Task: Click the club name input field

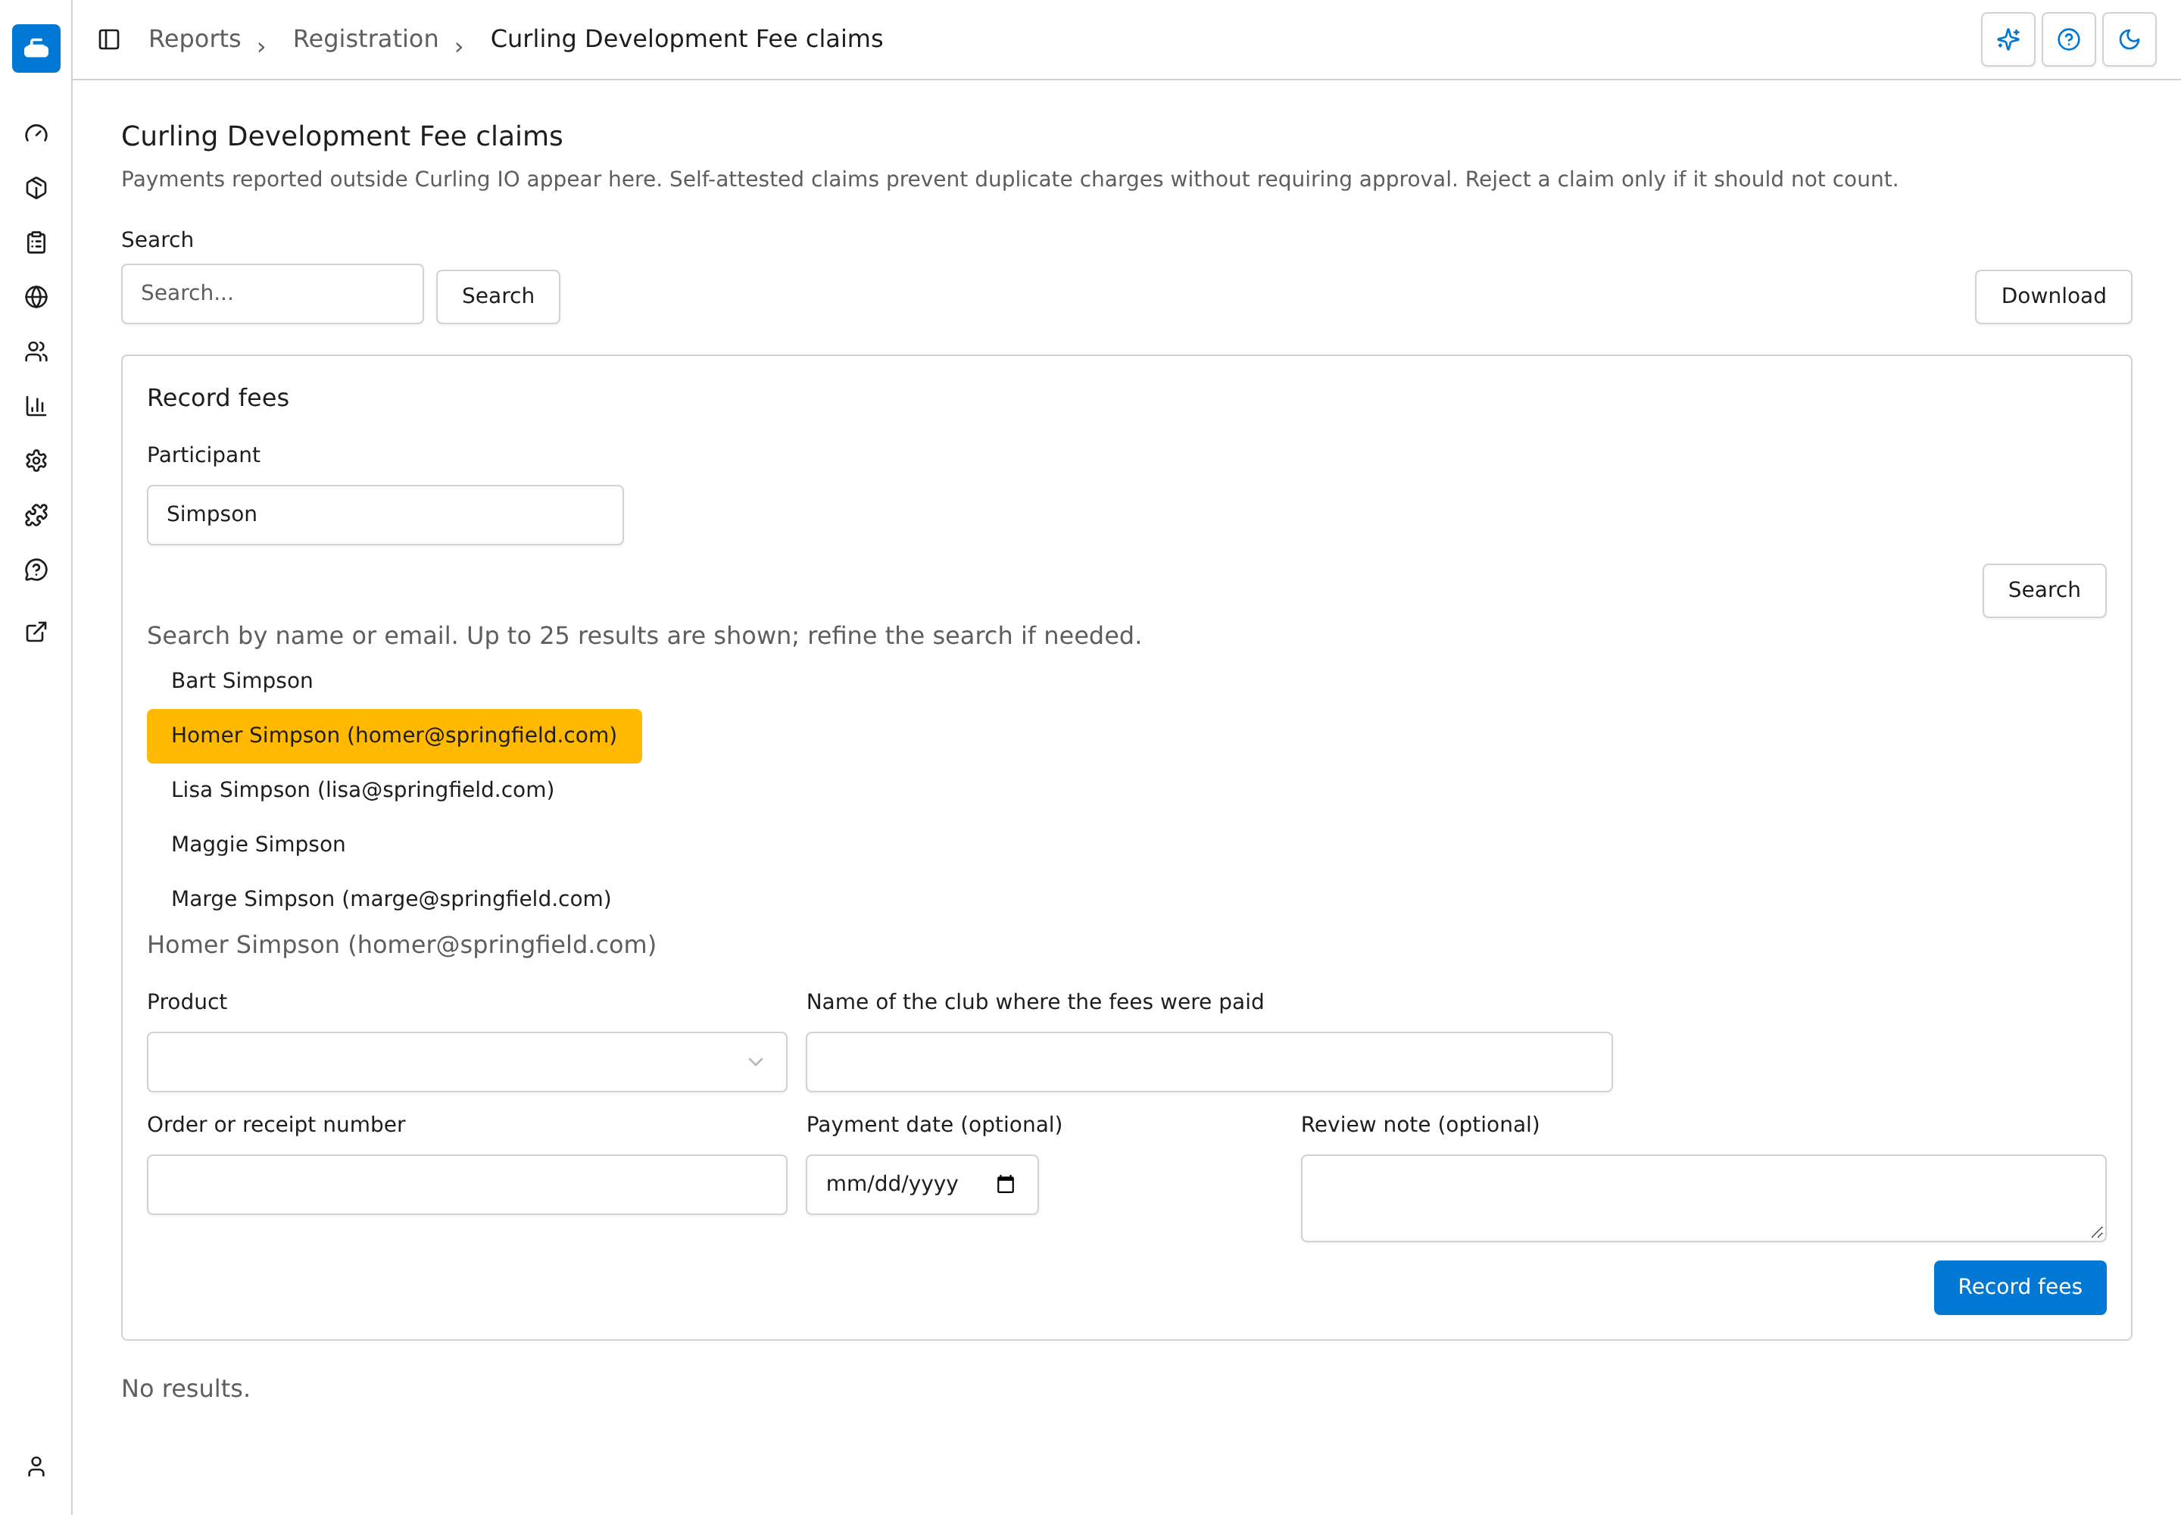Action: 1209,1062
